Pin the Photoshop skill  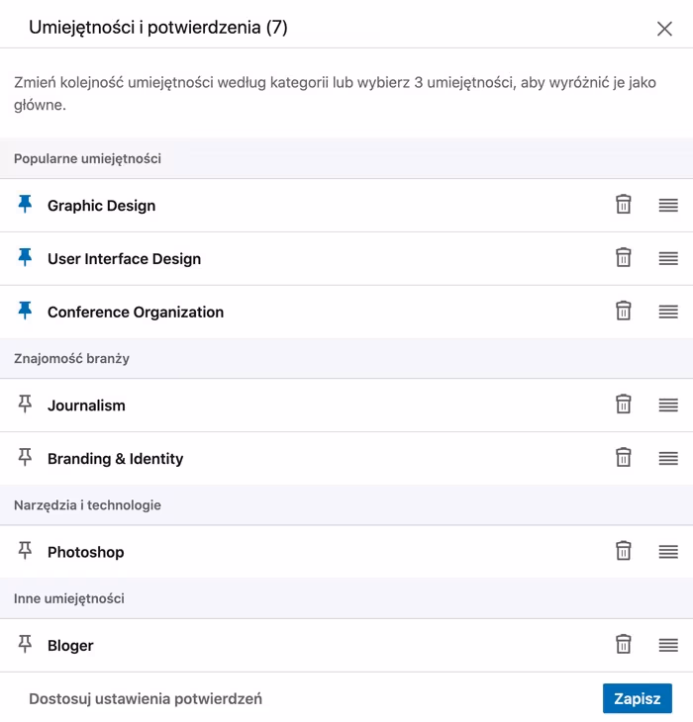tap(25, 551)
